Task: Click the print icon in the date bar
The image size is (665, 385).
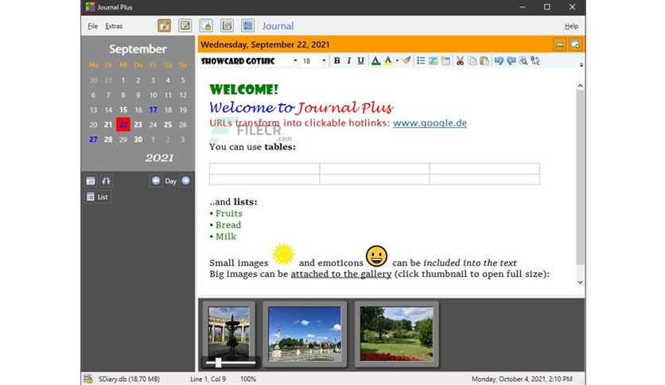Action: (559, 44)
